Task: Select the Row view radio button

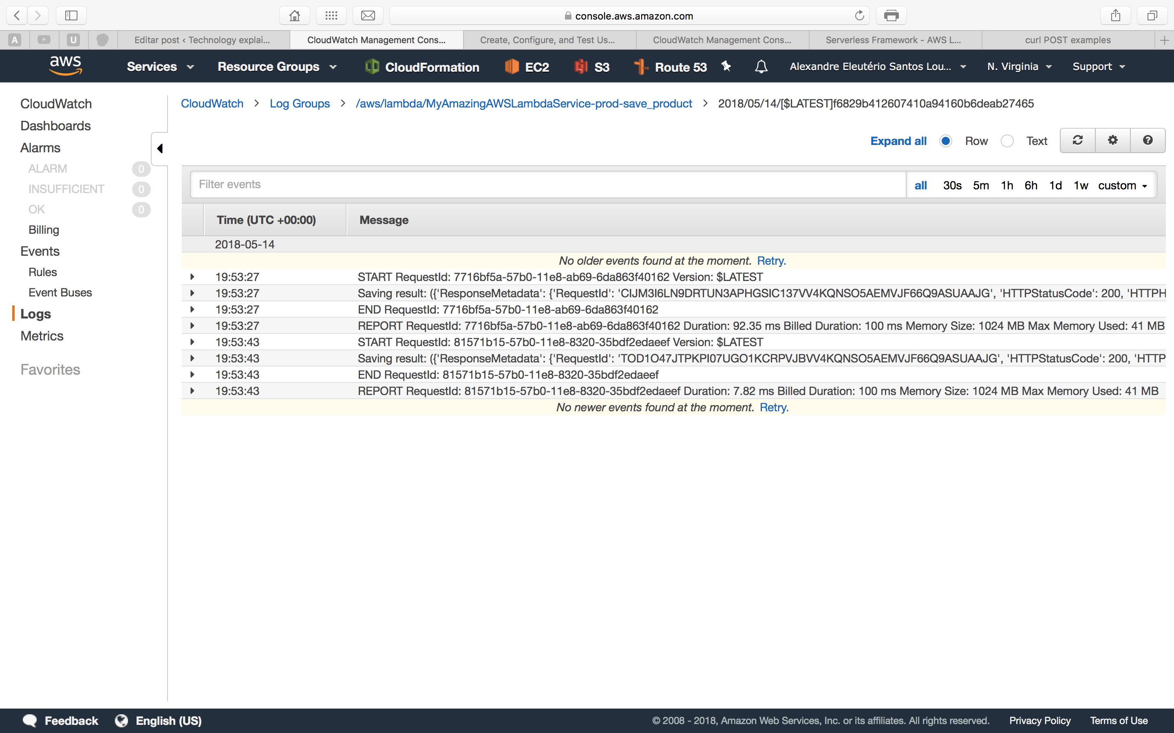Action: coord(945,140)
